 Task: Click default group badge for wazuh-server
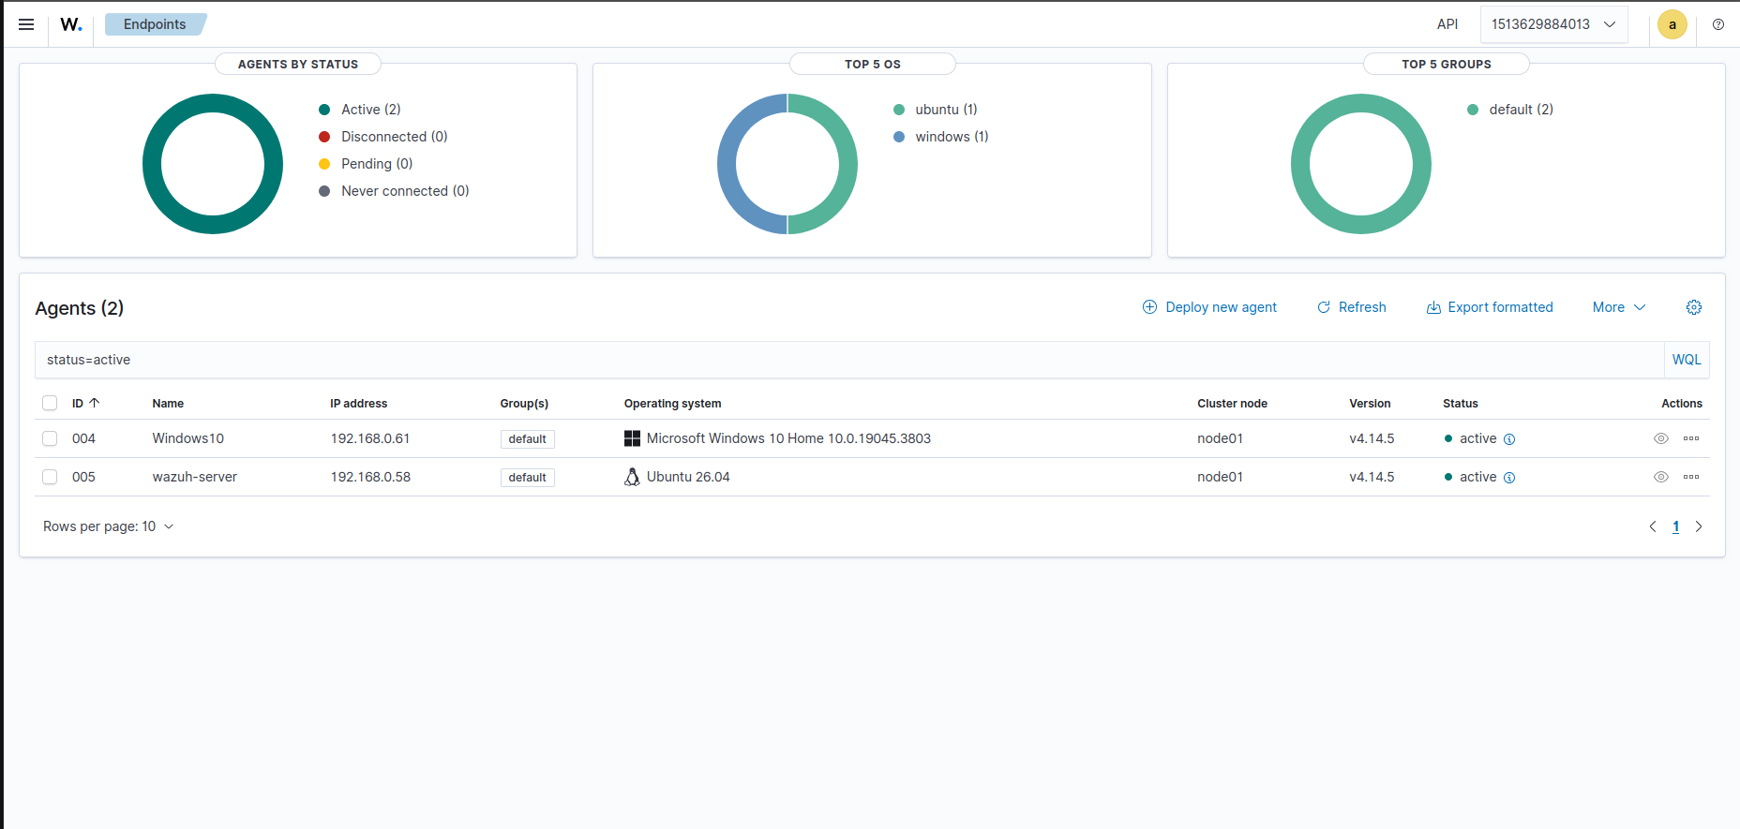click(x=528, y=478)
